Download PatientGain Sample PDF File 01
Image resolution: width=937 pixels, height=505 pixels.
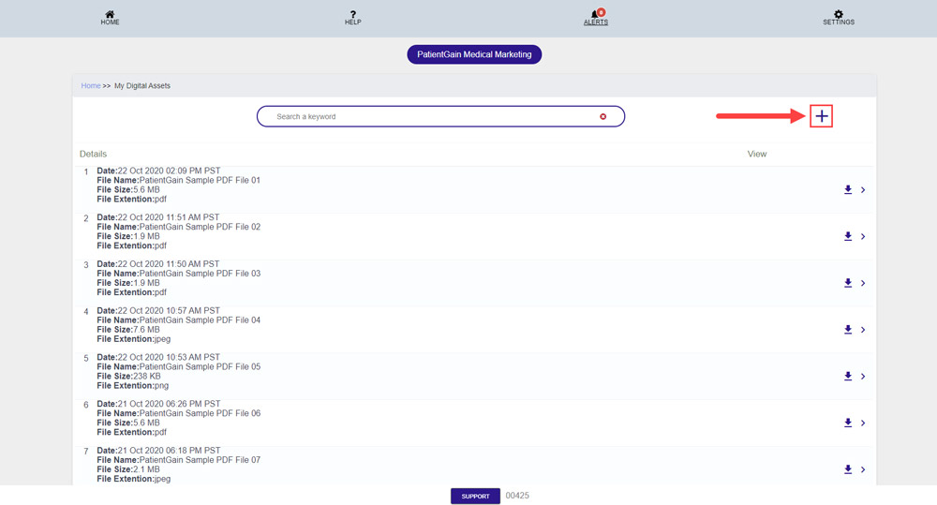847,189
